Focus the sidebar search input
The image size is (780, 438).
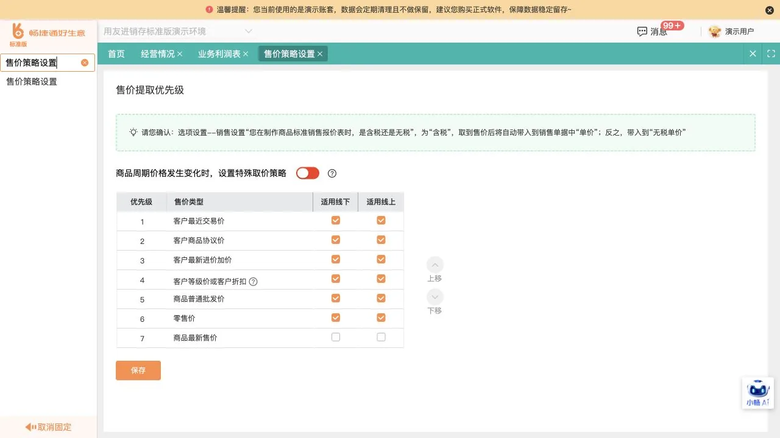41,63
